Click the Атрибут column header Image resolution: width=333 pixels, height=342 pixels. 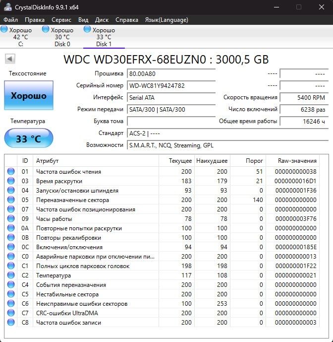click(x=96, y=161)
